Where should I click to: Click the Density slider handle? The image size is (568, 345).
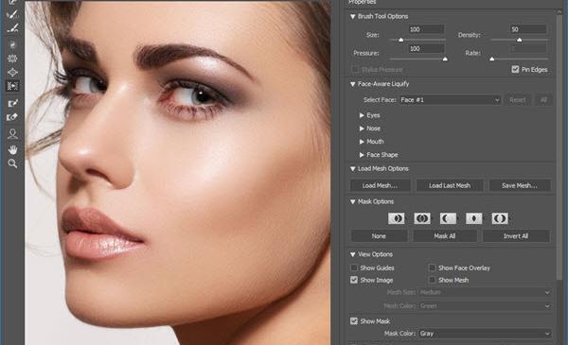click(520, 40)
